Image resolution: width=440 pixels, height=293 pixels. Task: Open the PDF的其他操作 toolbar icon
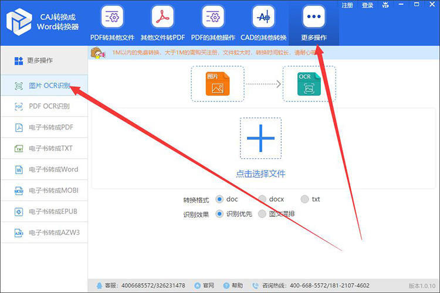click(213, 17)
